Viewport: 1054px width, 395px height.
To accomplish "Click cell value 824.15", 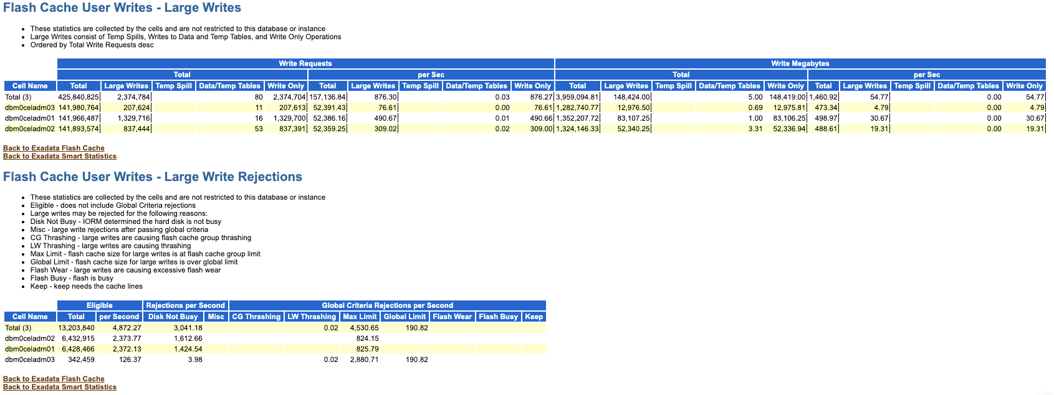I will [x=367, y=338].
